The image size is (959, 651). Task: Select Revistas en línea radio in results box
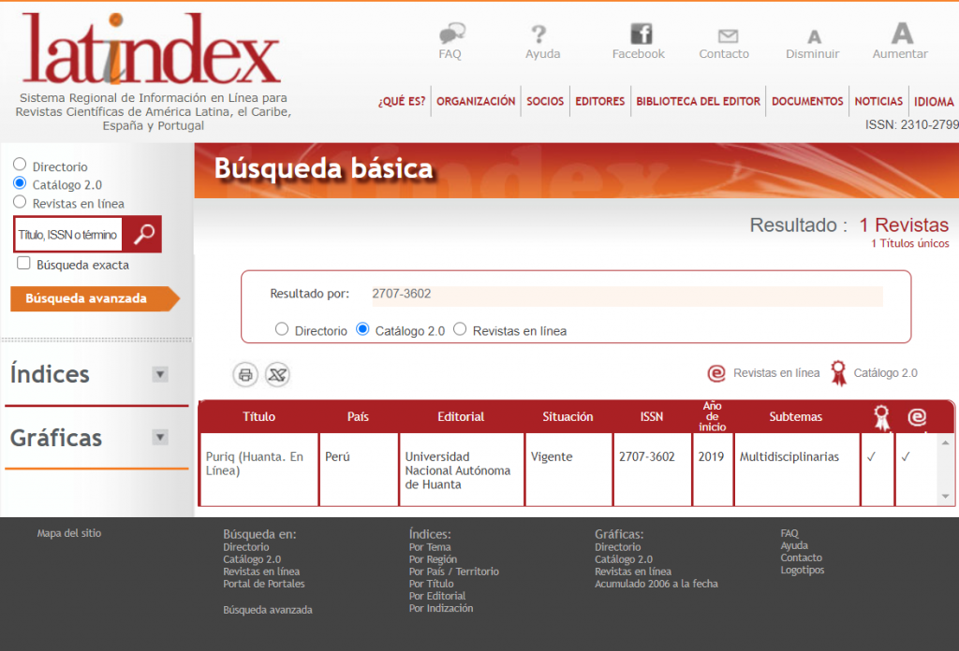[460, 329]
